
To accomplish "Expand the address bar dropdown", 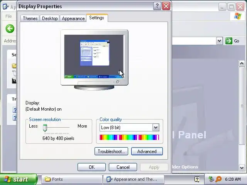I will pyautogui.click(x=220, y=41).
